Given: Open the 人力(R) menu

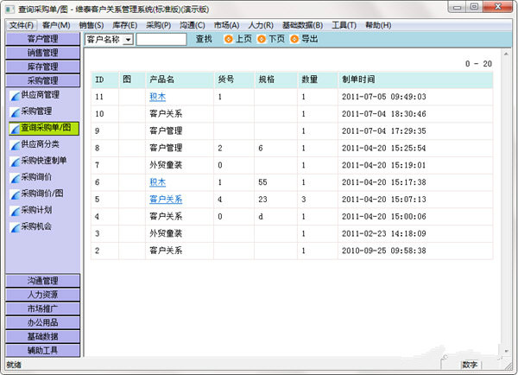Looking at the screenshot, I should (261, 25).
